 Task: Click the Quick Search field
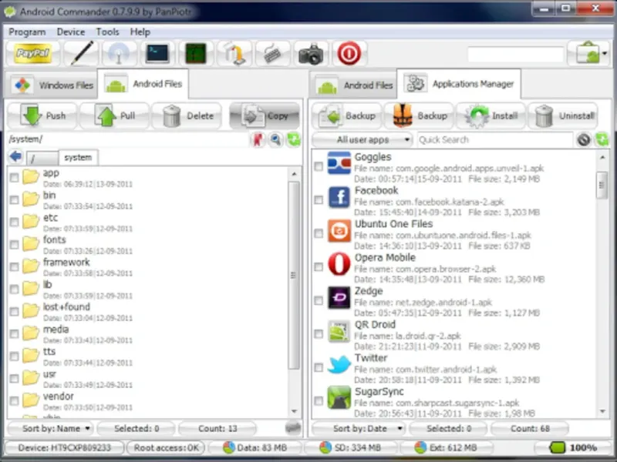click(494, 139)
